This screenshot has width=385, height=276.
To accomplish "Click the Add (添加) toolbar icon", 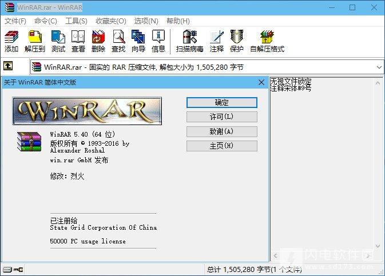I will pyautogui.click(x=11, y=41).
